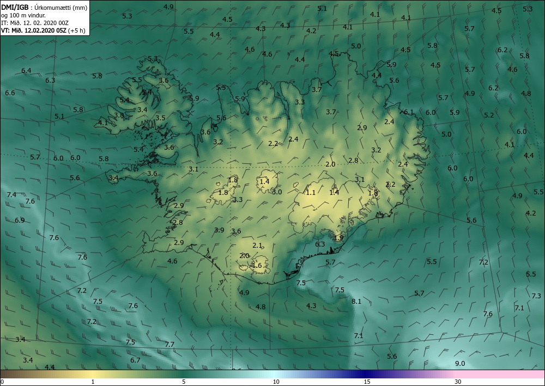
Task: Click the 30 label on the color scale
Action: click(458, 382)
